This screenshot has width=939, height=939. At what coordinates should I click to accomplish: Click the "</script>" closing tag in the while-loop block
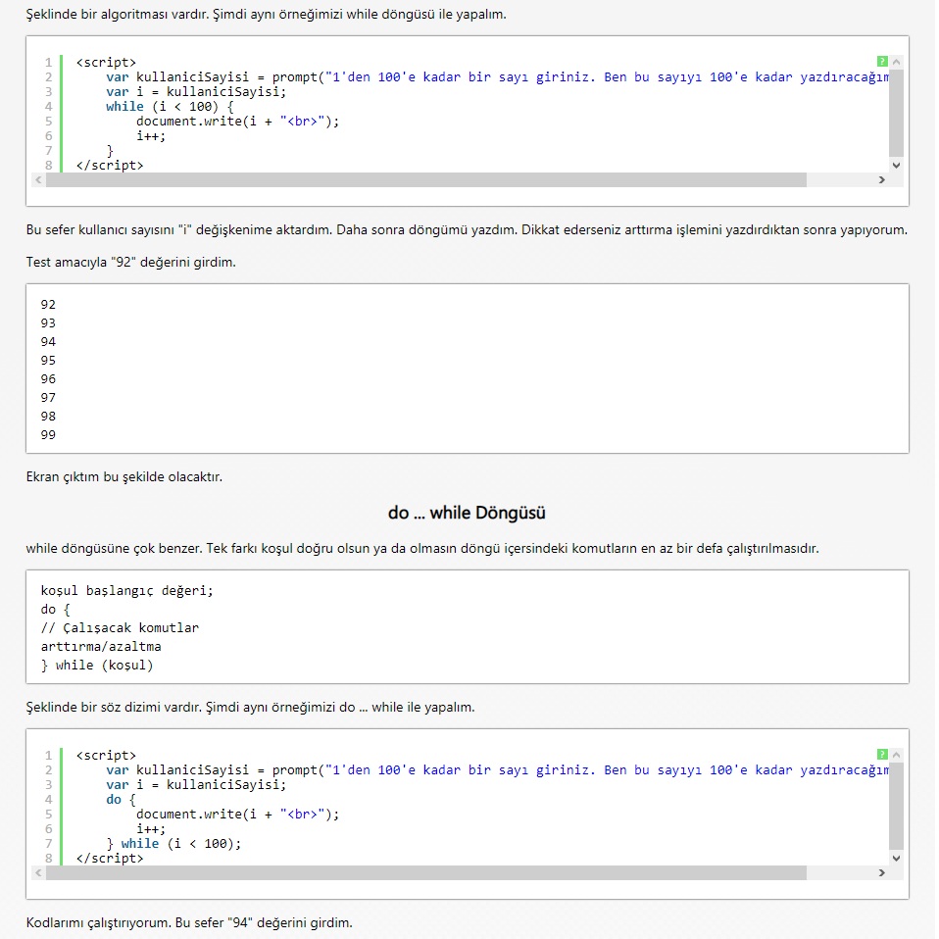click(x=110, y=166)
